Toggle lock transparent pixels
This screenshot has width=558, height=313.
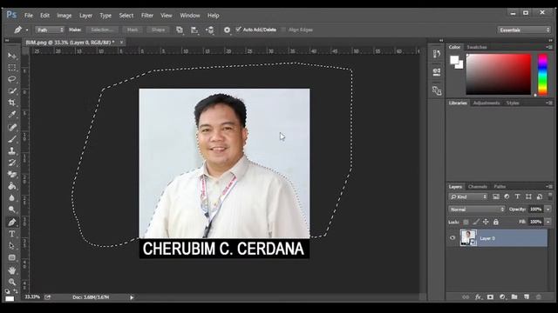pos(466,222)
